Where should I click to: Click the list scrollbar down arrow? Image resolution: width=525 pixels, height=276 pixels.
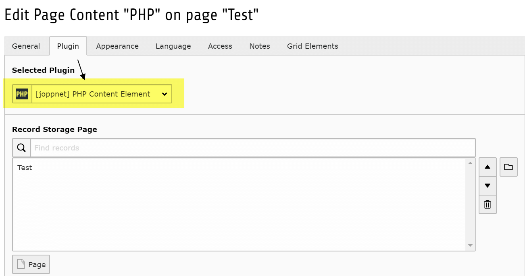click(470, 245)
